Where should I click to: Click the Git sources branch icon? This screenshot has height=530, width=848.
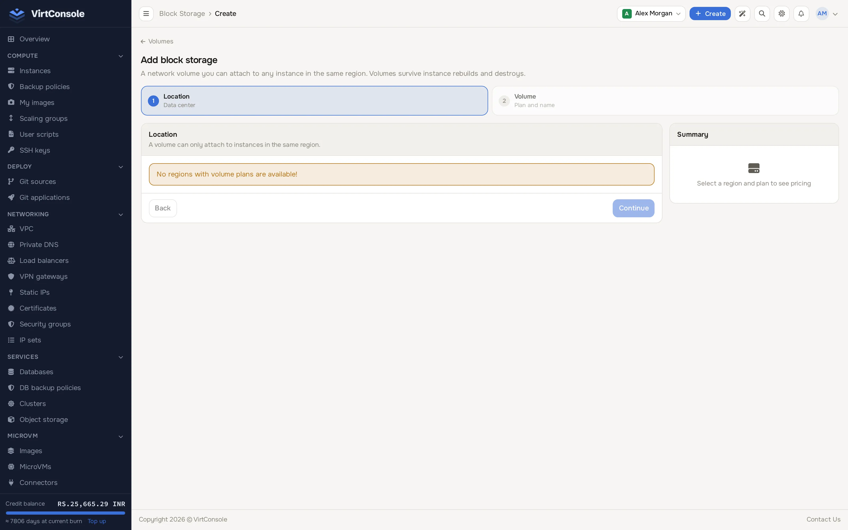(11, 182)
